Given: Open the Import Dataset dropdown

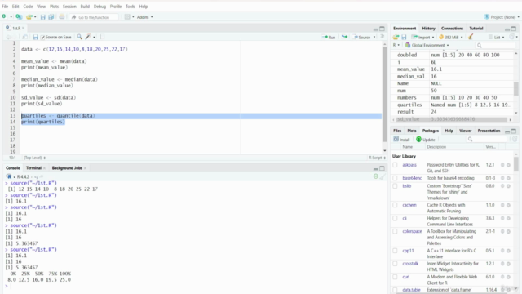Looking at the screenshot, I should pyautogui.click(x=422, y=37).
